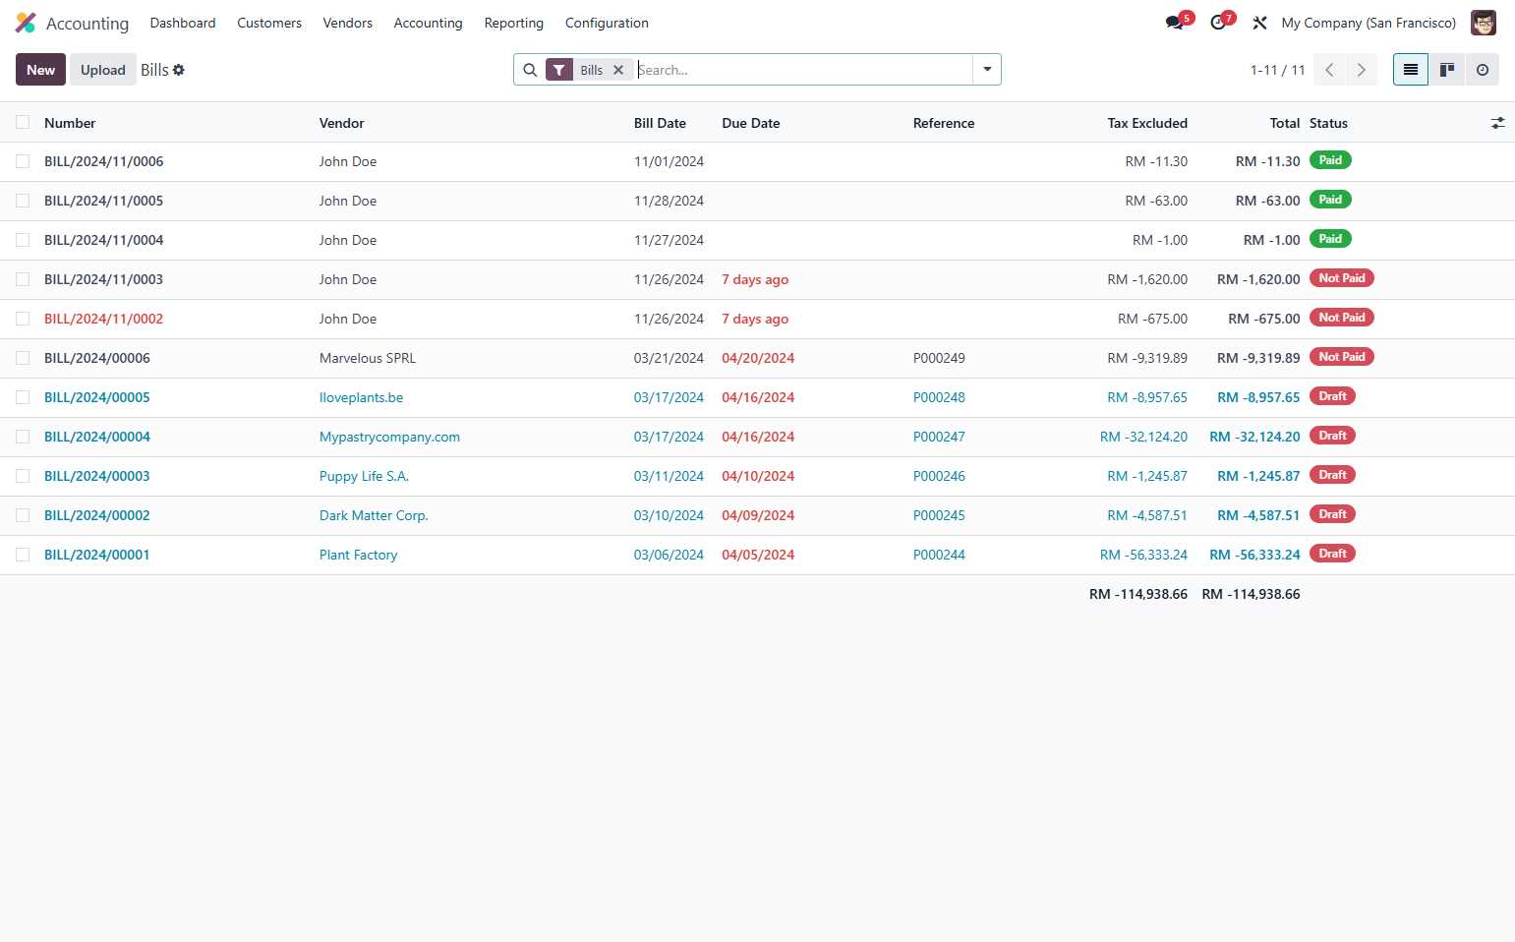
Task: Click the Not Paid badge for BILL/2024/11/0002
Action: [1342, 318]
